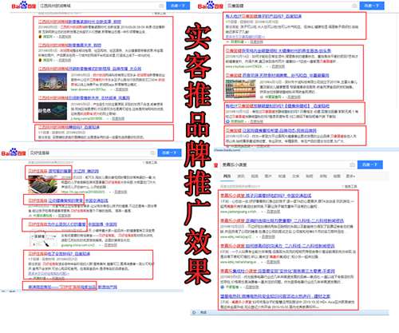
Task: Select the 网页 tab under the lower-right search box
Action: pos(227,176)
